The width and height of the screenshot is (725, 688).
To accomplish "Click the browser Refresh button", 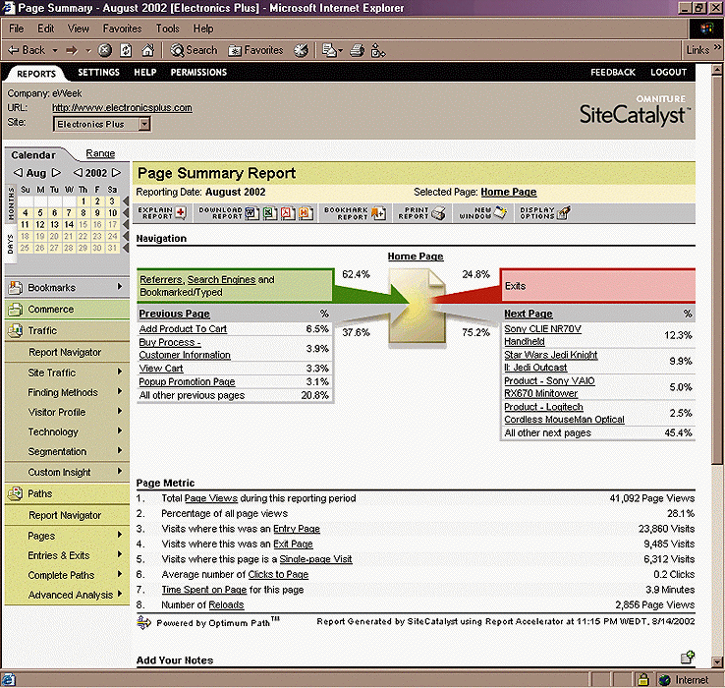I will (x=126, y=50).
